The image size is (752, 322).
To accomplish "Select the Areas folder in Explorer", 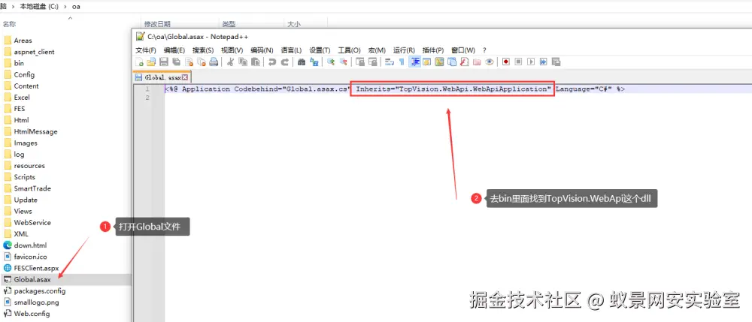I will (23, 41).
